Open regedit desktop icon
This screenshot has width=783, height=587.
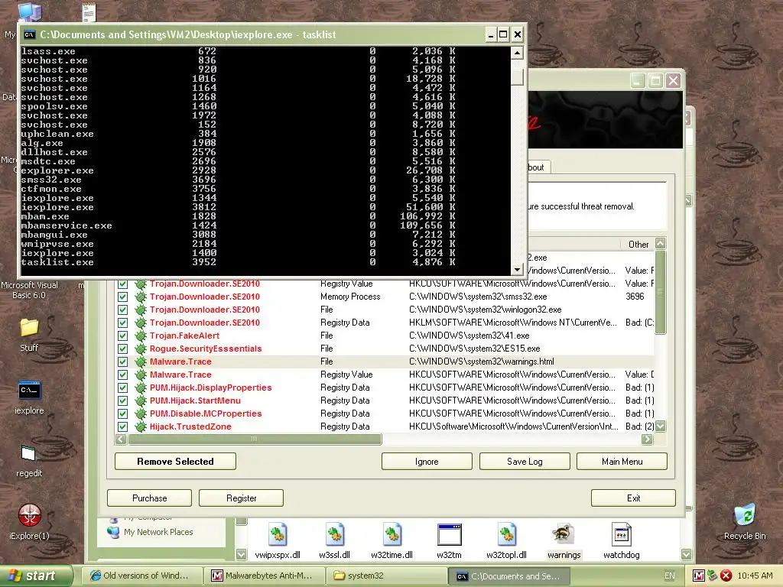pos(28,460)
